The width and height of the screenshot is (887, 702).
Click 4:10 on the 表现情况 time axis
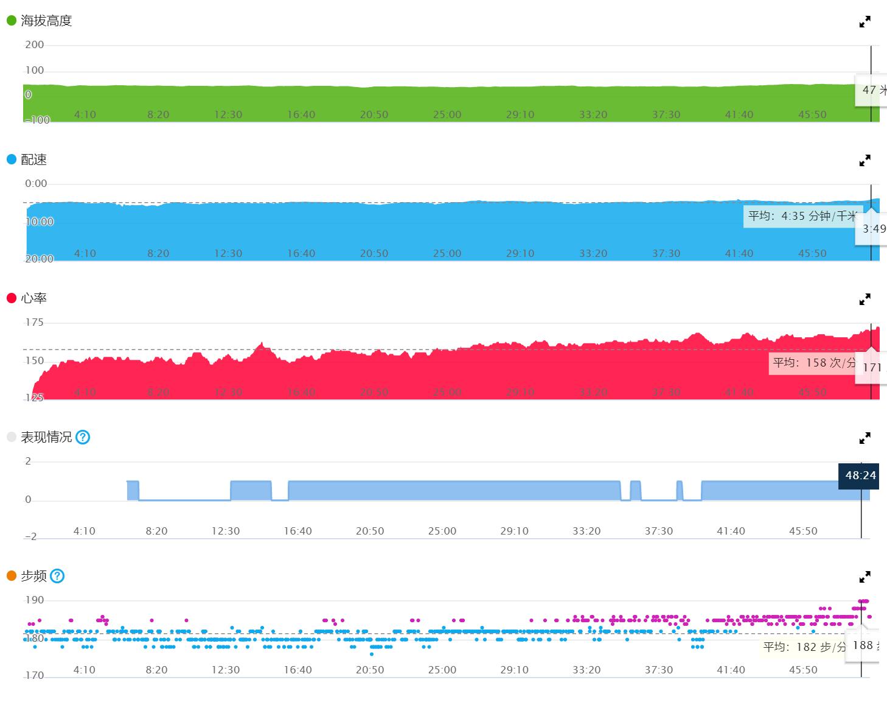[85, 531]
